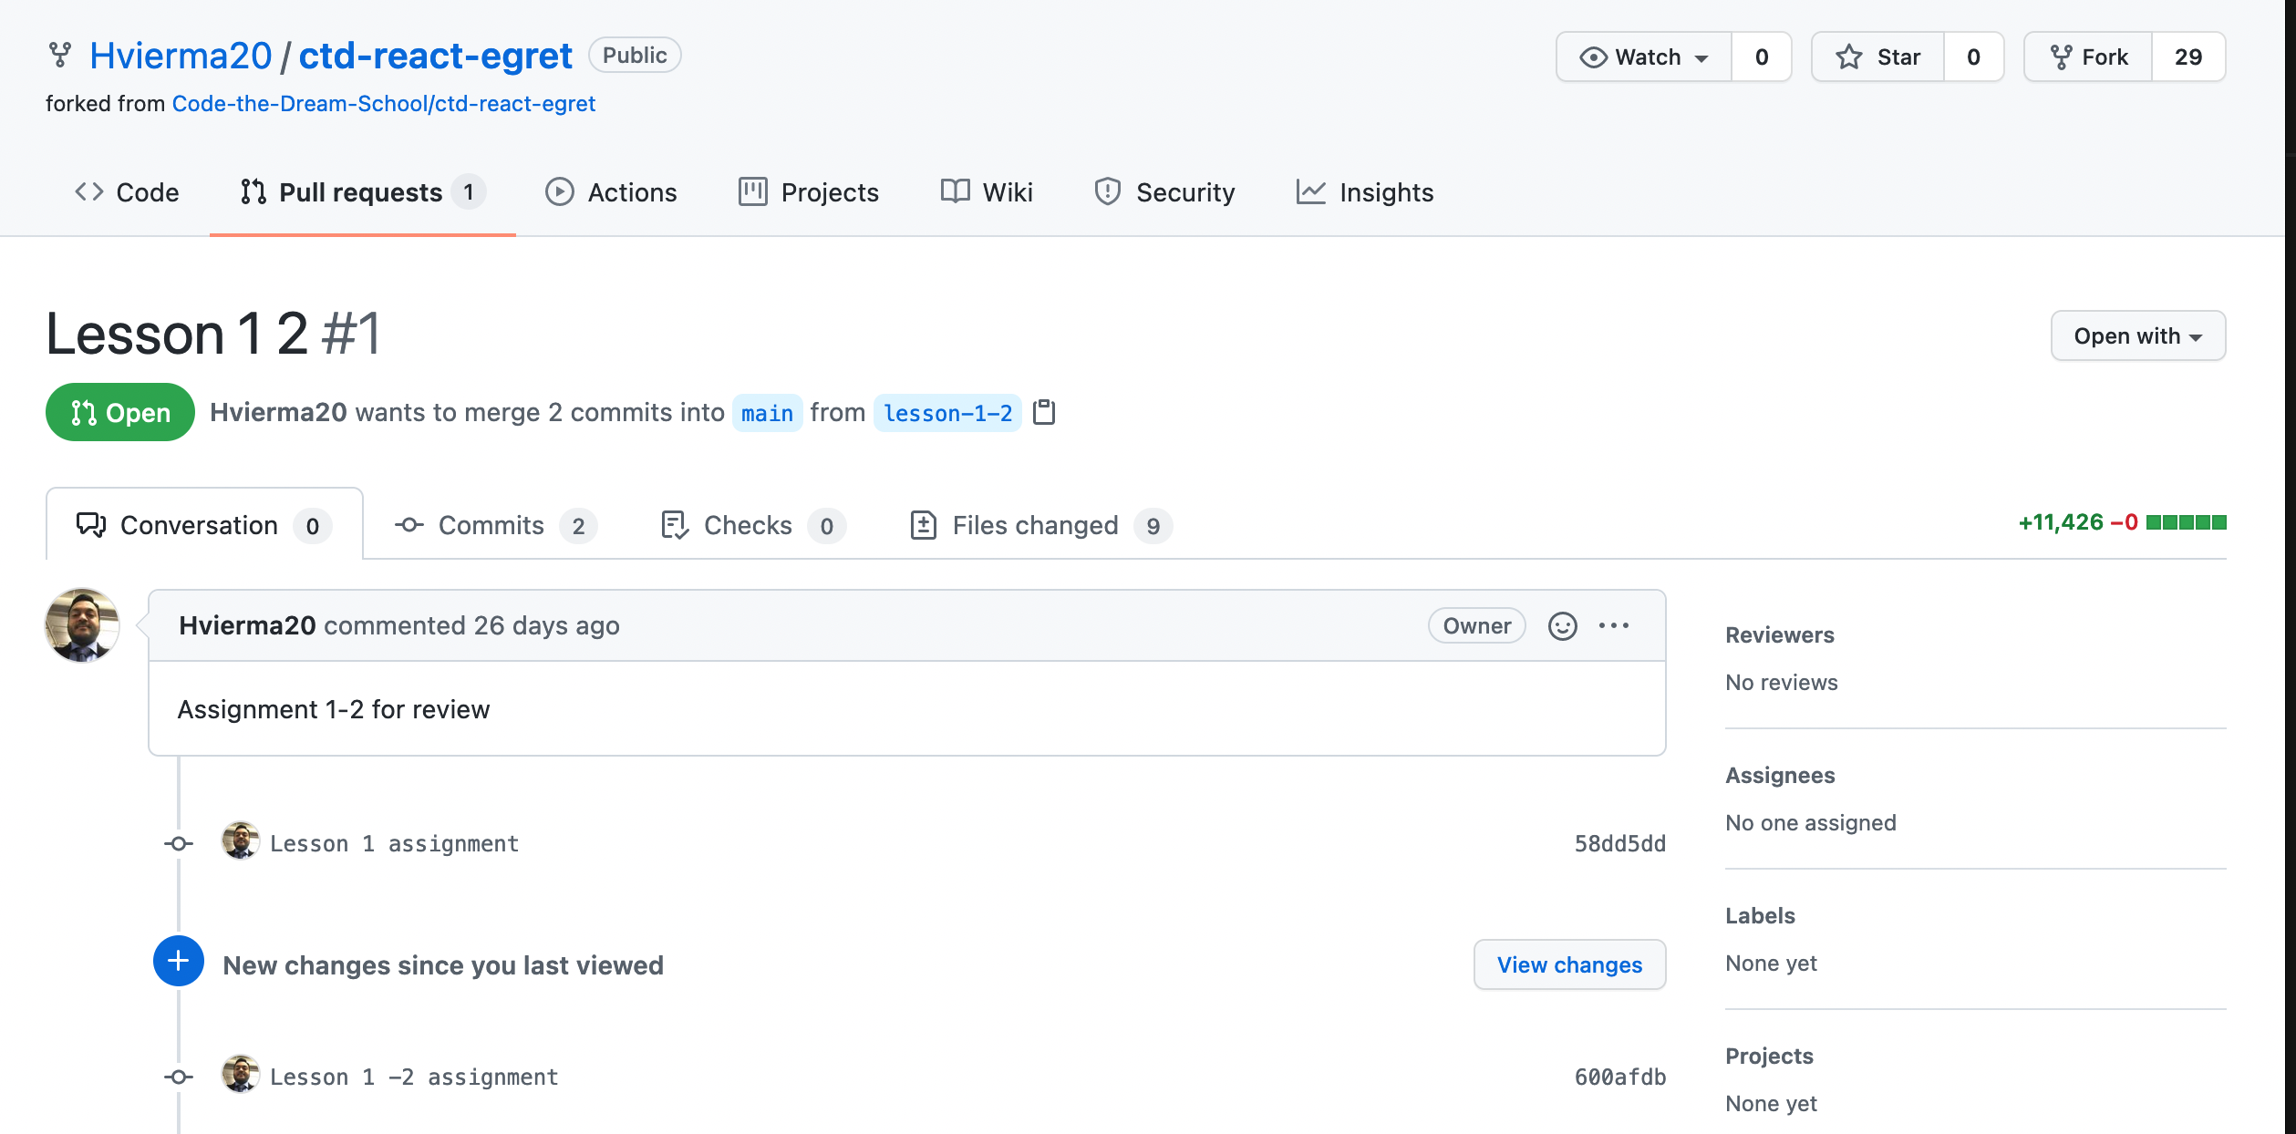Add a reaction with smiley icon
The image size is (2296, 1134).
(x=1562, y=626)
